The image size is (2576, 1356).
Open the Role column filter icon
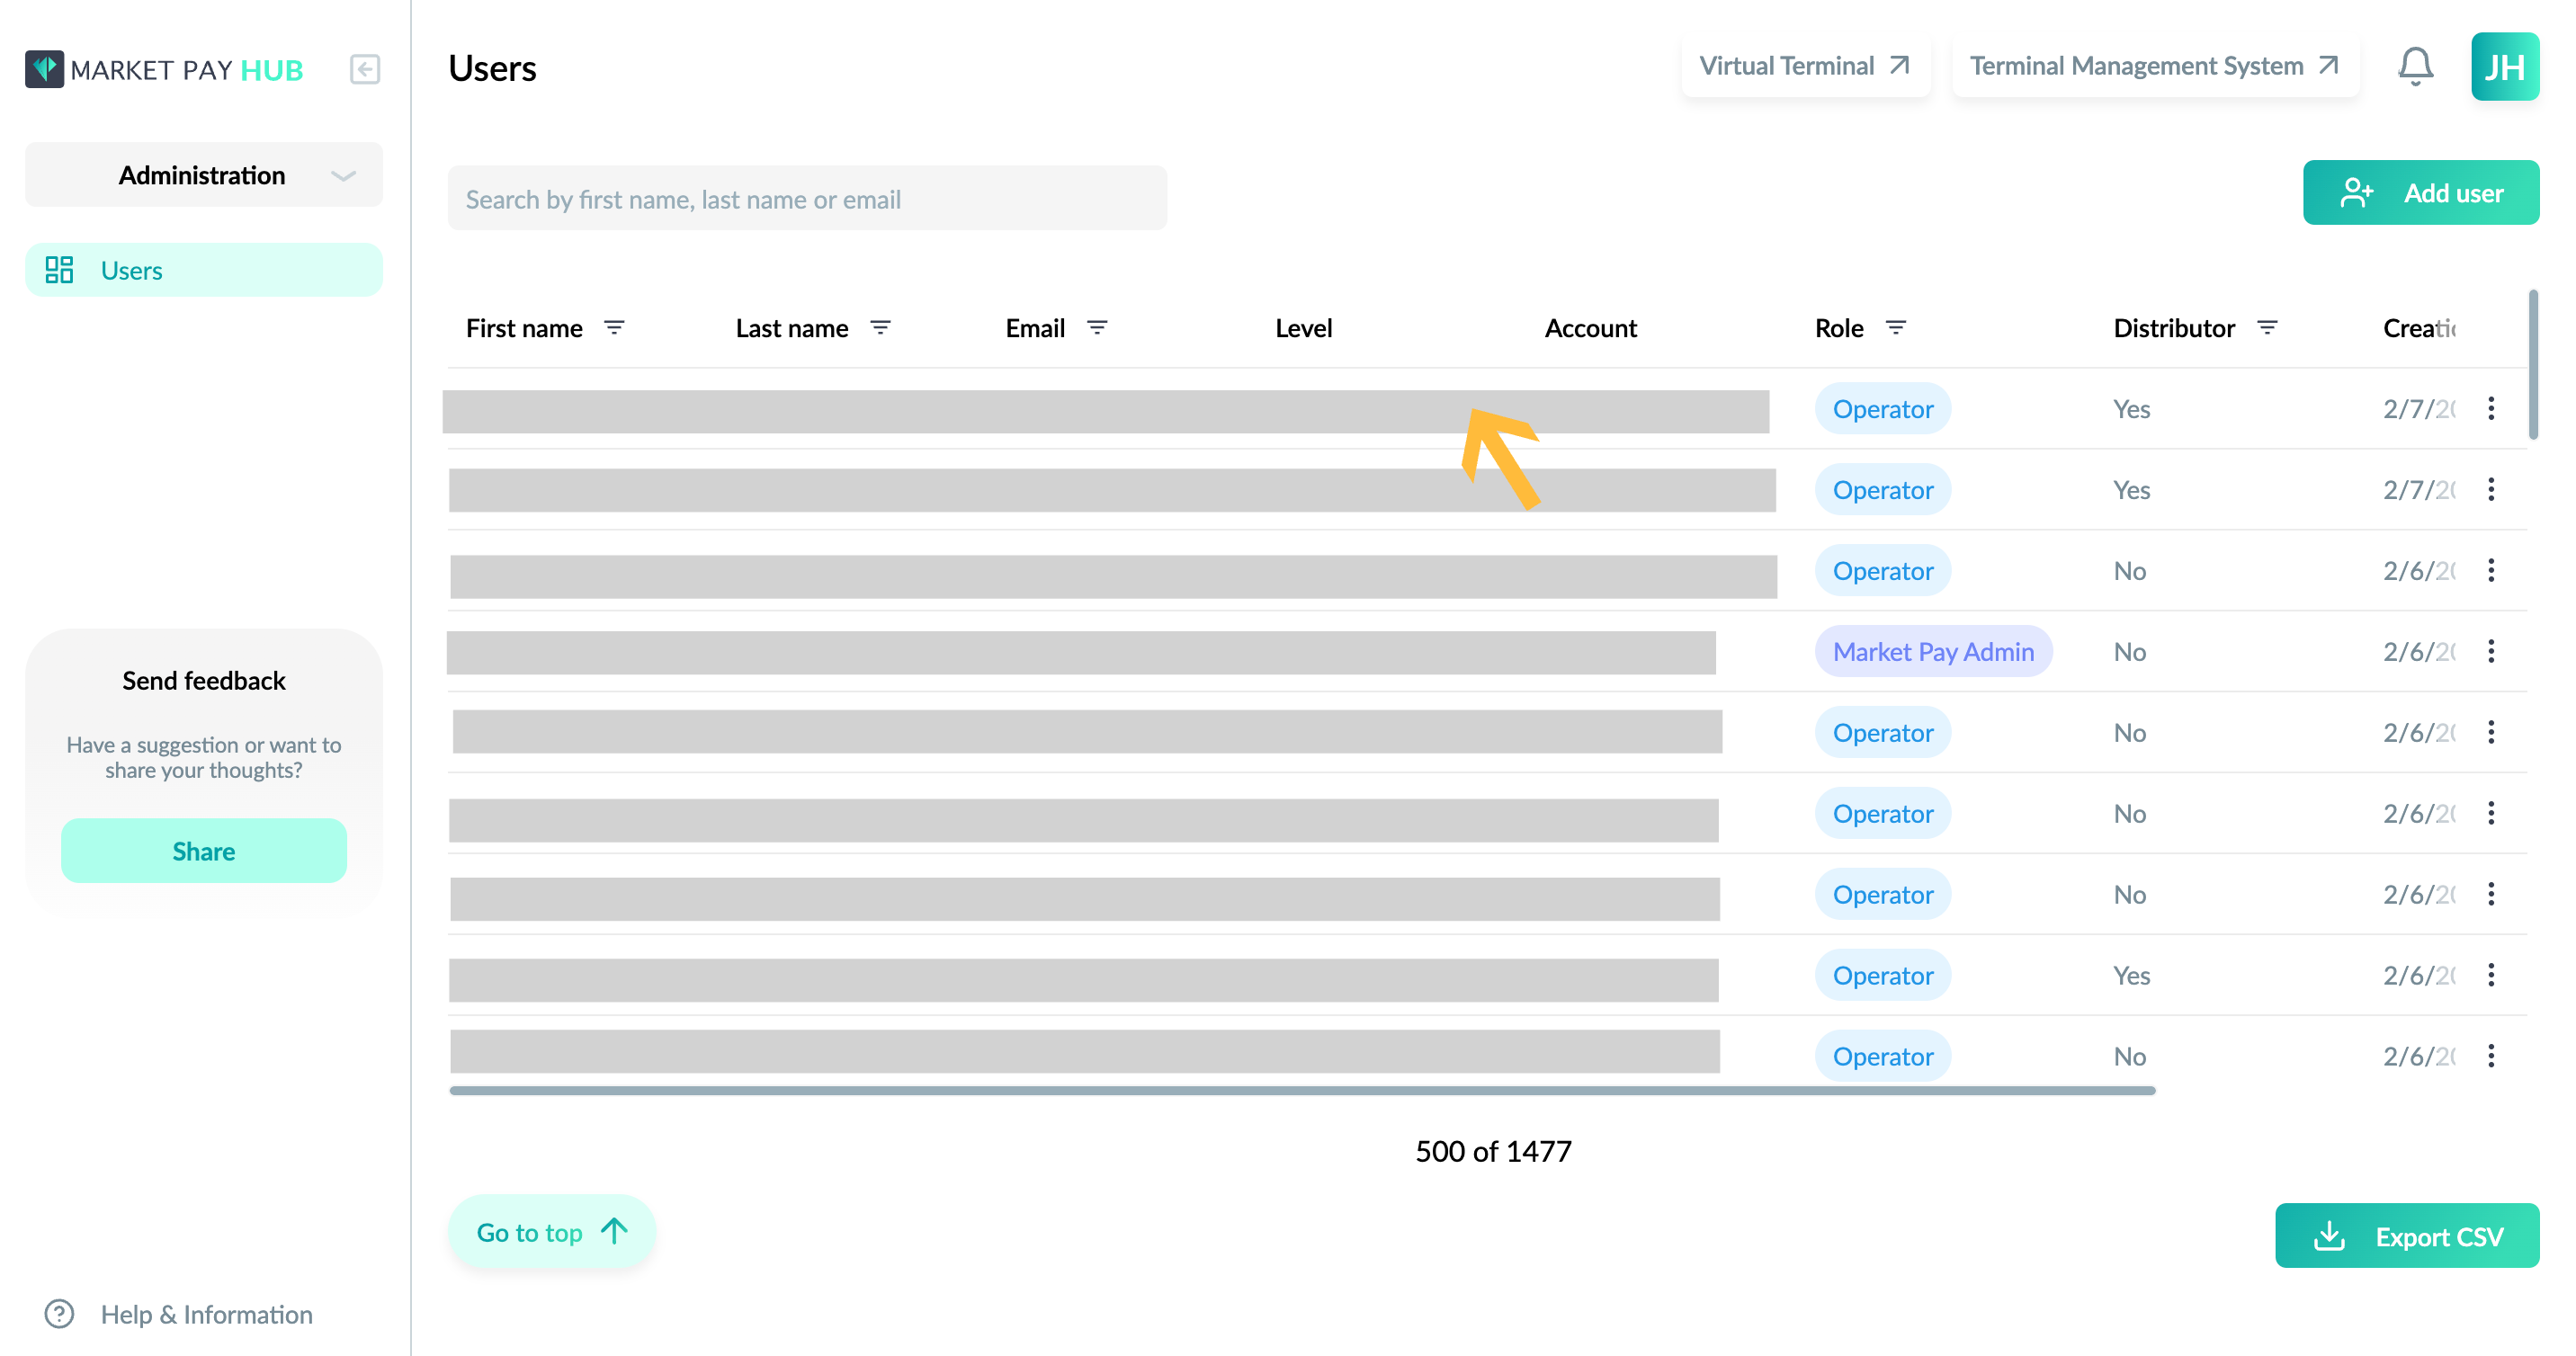1895,328
